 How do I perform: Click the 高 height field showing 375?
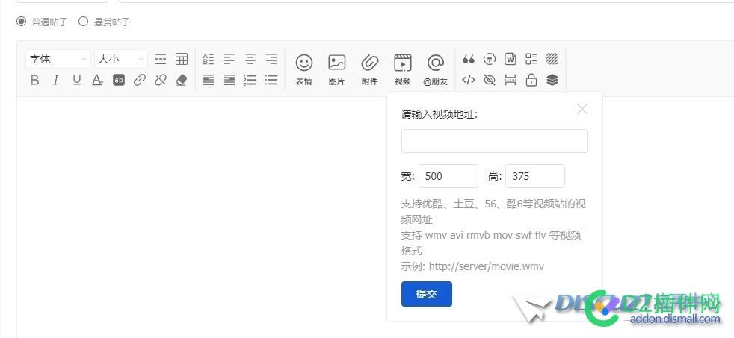tap(535, 176)
